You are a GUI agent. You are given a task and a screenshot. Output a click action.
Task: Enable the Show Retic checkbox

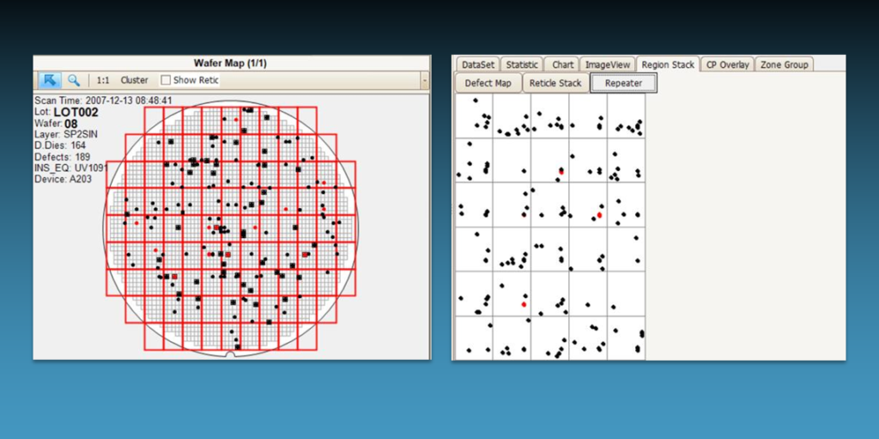167,80
